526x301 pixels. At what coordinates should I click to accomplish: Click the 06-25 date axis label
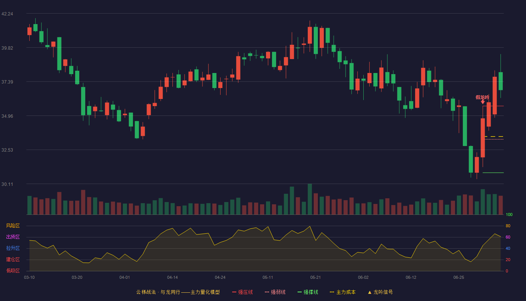pos(459,277)
